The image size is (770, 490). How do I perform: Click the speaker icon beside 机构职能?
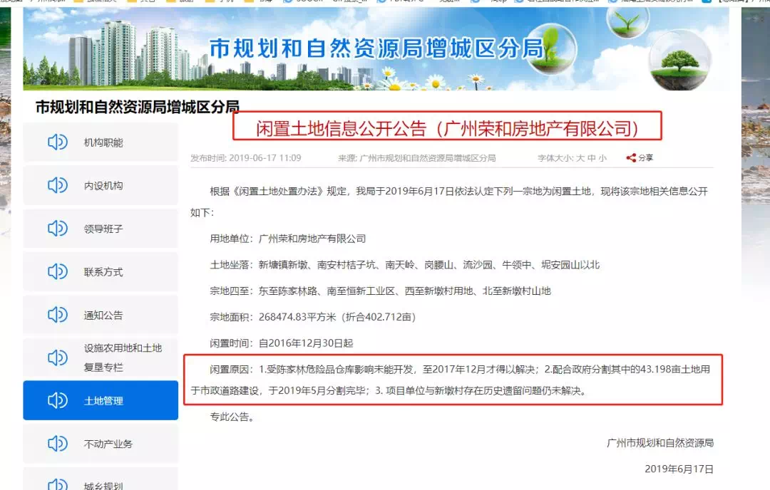click(58, 142)
